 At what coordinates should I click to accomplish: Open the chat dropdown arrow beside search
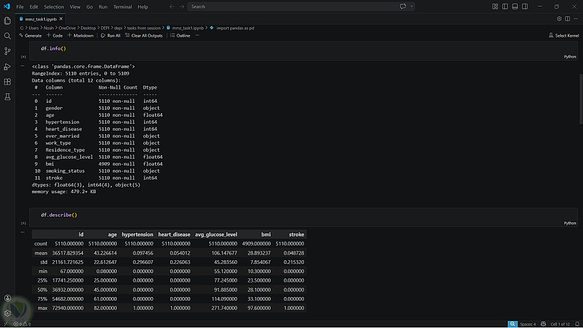(412, 6)
